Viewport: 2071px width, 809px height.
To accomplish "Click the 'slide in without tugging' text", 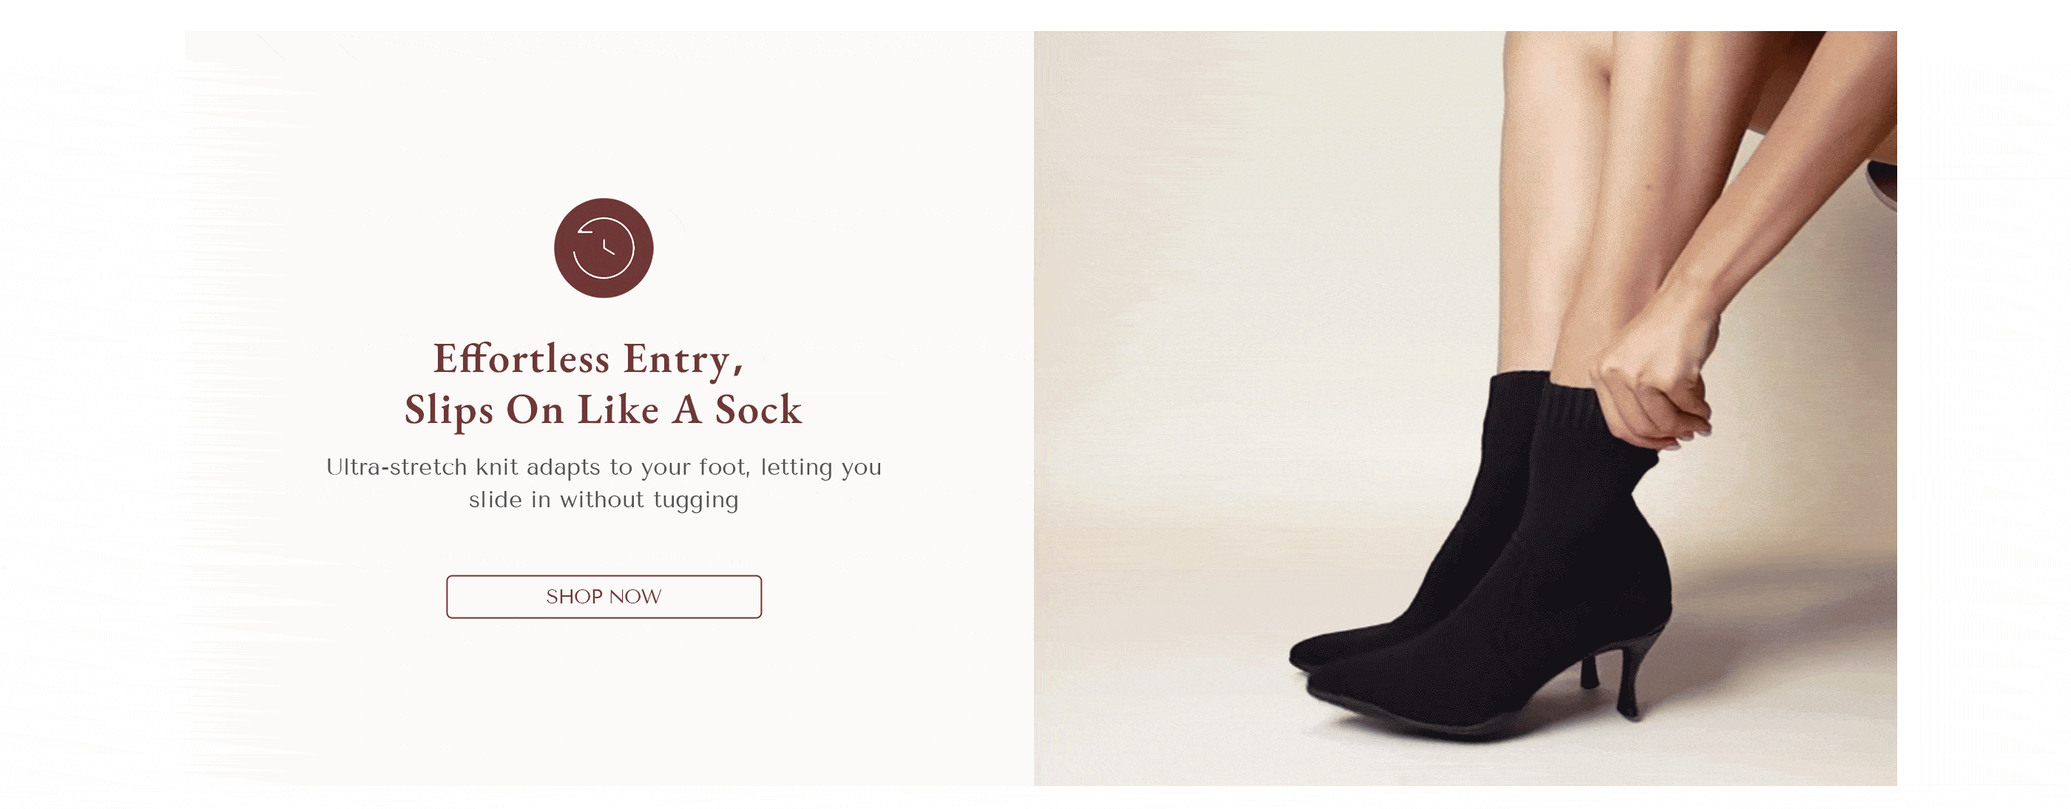I will pos(604,500).
